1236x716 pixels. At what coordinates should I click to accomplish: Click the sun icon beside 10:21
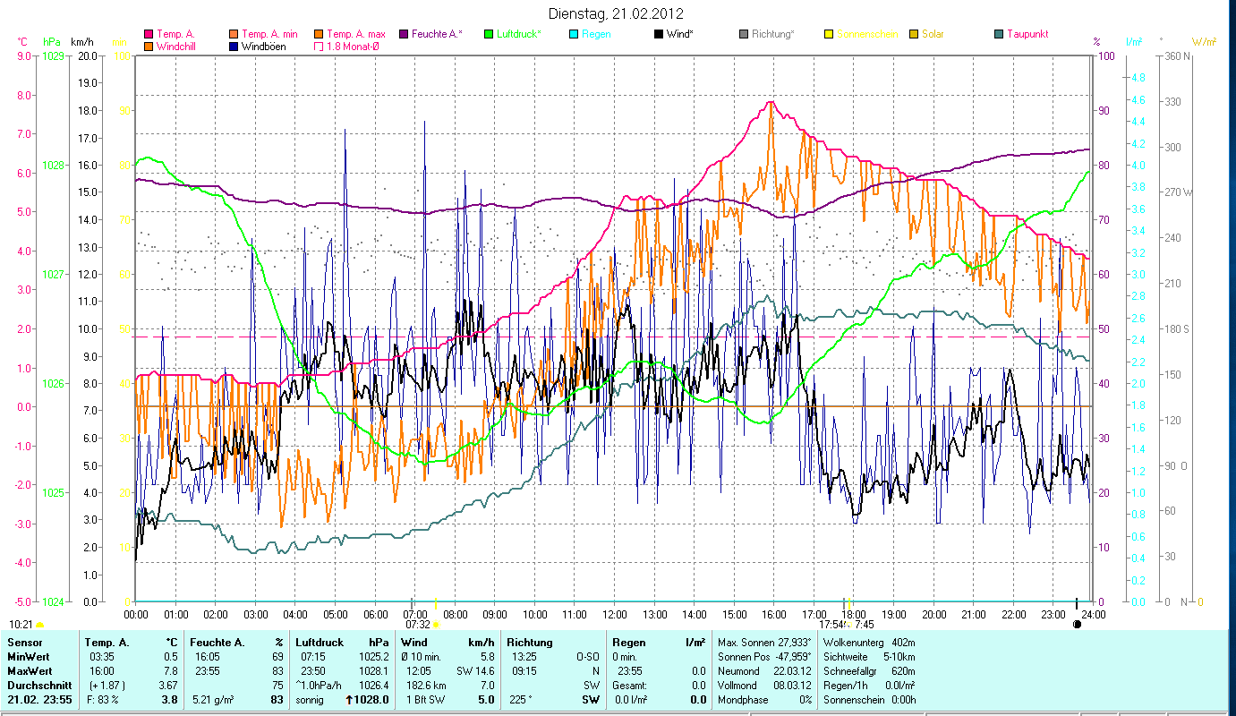point(39,625)
